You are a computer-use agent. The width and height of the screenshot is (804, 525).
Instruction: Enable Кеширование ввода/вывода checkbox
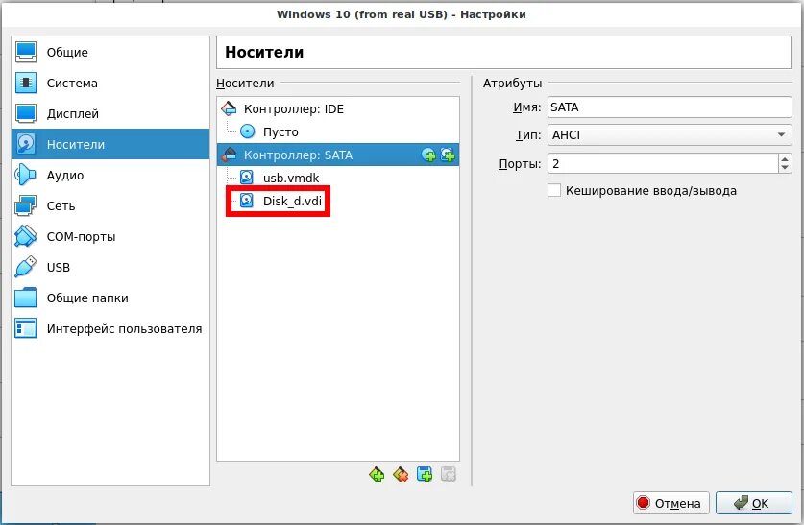[x=554, y=191]
